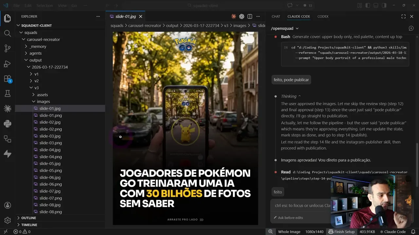
Task: Select the OpenAI icon above the editor
Action: (242, 16)
